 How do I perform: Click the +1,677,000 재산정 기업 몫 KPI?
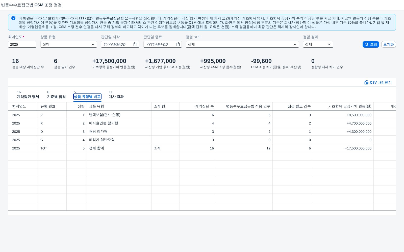tap(168, 63)
